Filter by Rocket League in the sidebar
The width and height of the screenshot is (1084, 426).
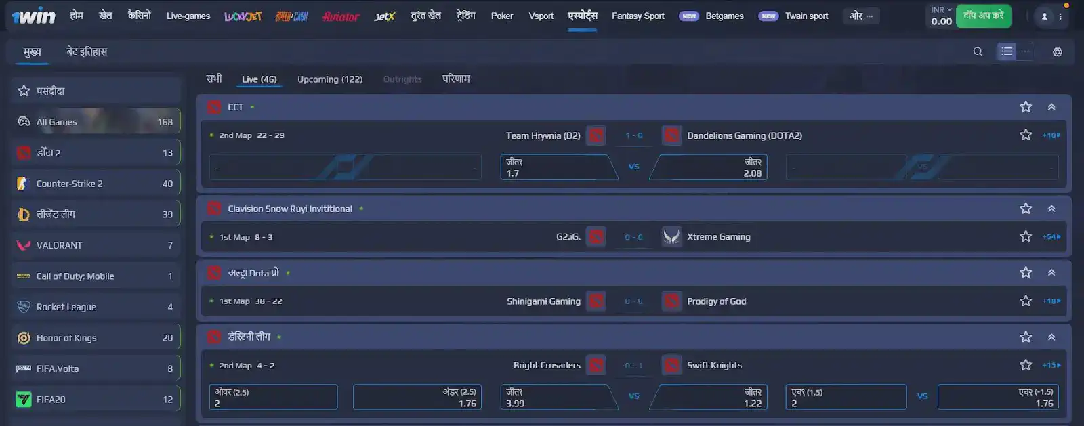[96, 307]
